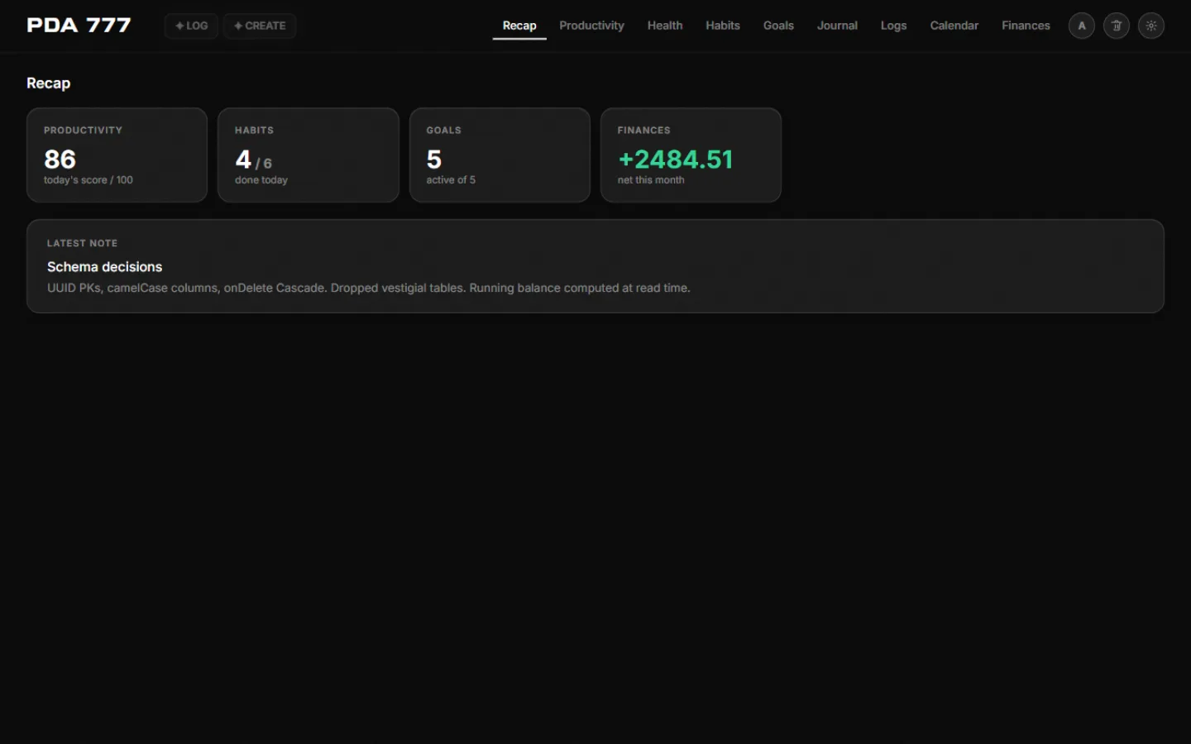Click the "net this month" caption
Screen dimensions: 1191x744
[651, 180]
